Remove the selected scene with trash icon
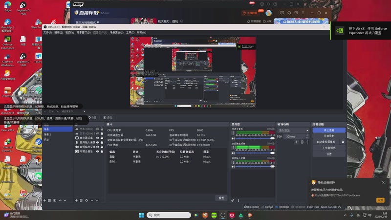 pyautogui.click(x=49, y=200)
